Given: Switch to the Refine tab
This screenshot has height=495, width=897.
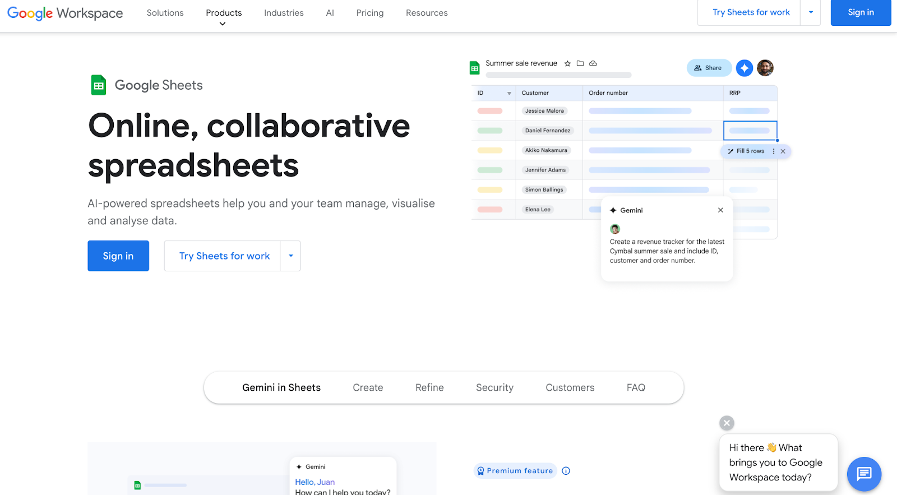Looking at the screenshot, I should pos(429,387).
